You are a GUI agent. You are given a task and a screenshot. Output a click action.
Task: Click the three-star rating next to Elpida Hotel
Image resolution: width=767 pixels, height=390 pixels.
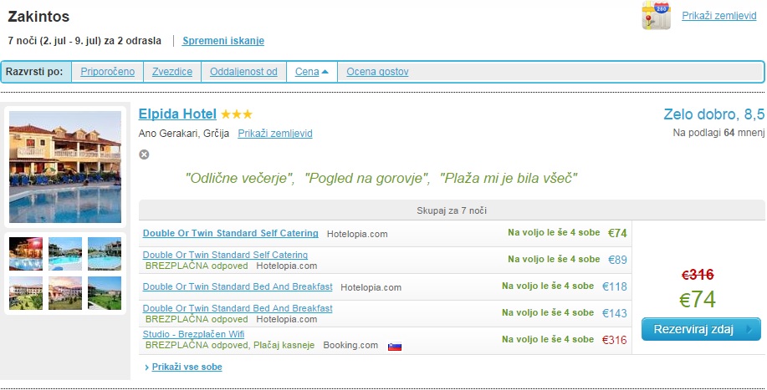[x=237, y=114]
